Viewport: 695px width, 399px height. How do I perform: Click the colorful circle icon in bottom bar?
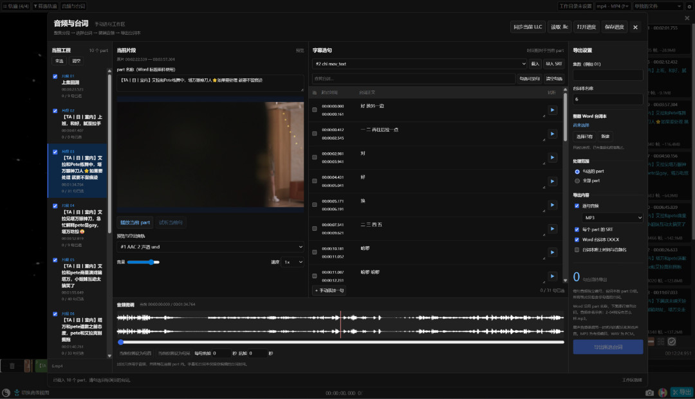pyautogui.click(x=662, y=393)
